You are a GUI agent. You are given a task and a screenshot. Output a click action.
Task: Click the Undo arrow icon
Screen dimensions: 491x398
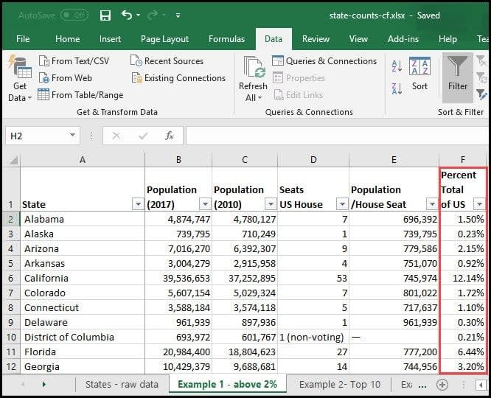pos(127,15)
